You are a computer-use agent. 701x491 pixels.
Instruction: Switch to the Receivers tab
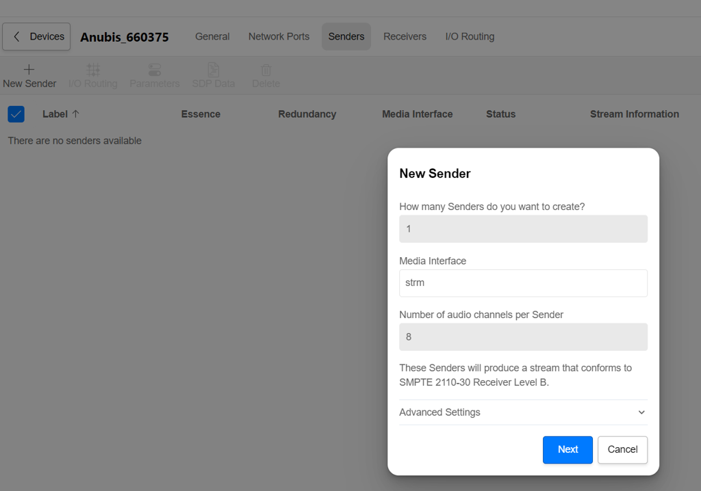(x=405, y=37)
